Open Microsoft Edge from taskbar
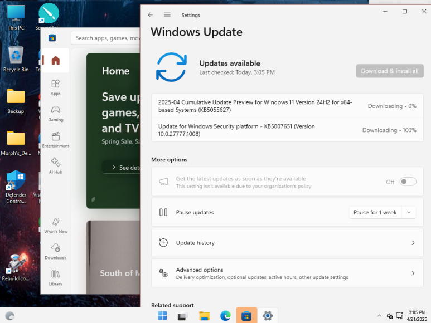Viewport: 431px width, 323px height. [x=225, y=316]
